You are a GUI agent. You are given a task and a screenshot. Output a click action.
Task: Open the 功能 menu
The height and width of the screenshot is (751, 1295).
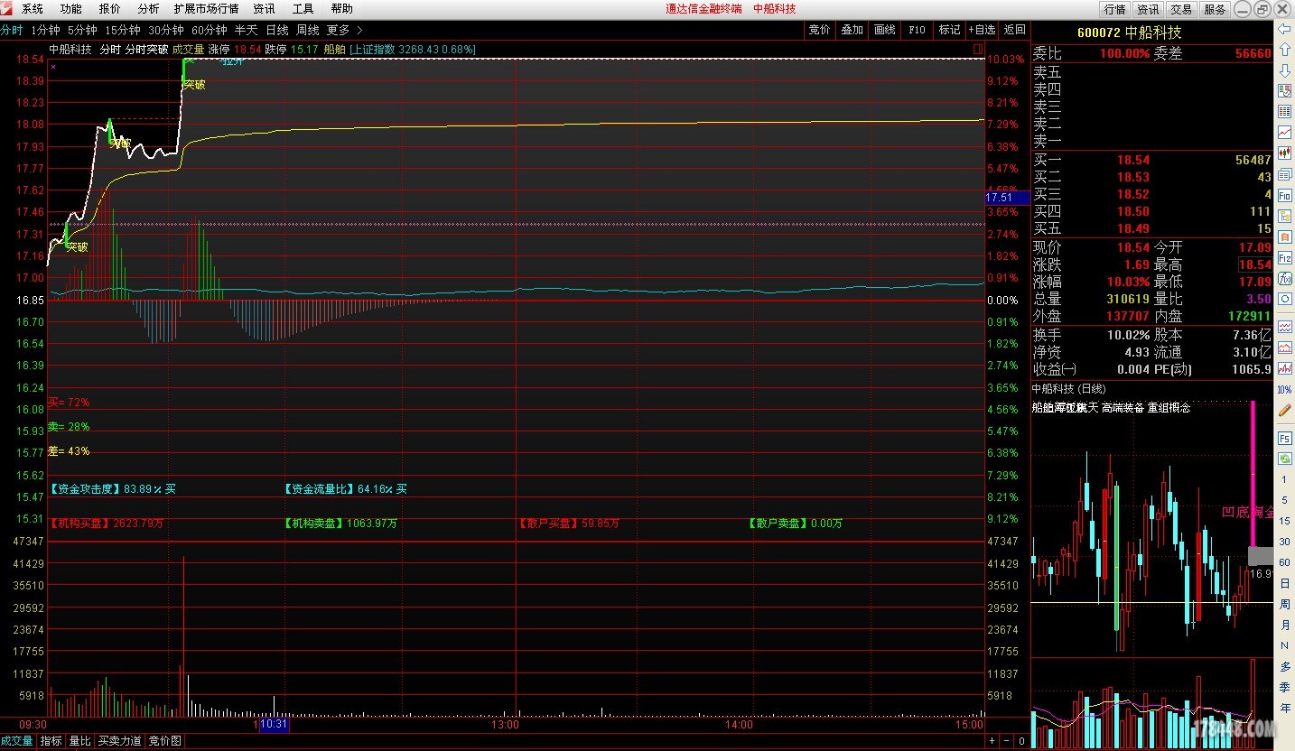(x=70, y=9)
